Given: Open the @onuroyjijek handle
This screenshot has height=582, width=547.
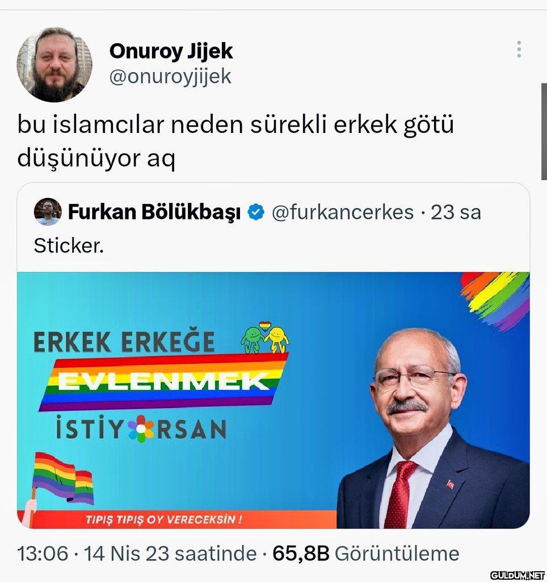Looking at the screenshot, I should (x=170, y=77).
